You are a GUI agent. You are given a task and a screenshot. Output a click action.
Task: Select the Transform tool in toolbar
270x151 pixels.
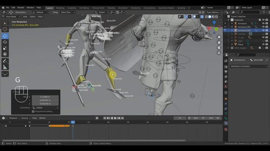click(5, 54)
